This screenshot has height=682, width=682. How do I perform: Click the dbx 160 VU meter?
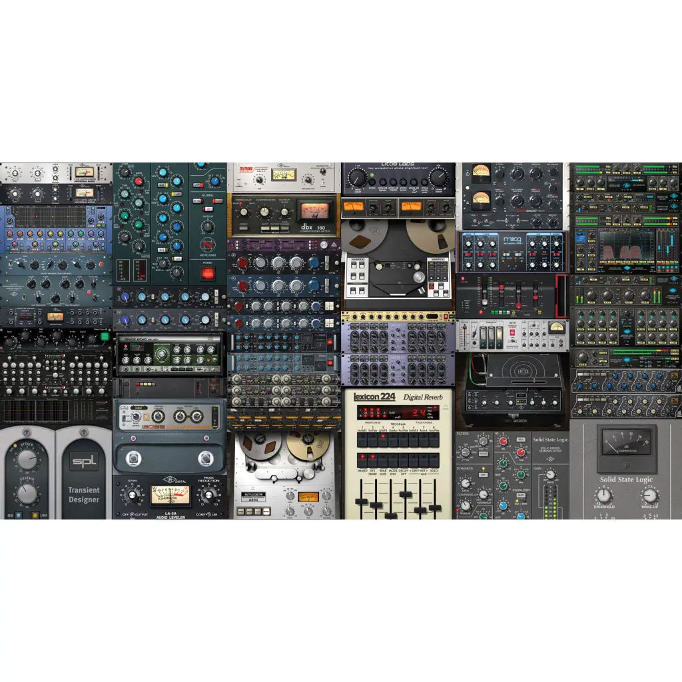315,211
